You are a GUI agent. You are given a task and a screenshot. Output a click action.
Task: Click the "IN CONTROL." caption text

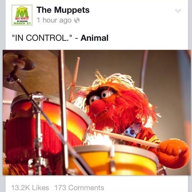coord(43,38)
